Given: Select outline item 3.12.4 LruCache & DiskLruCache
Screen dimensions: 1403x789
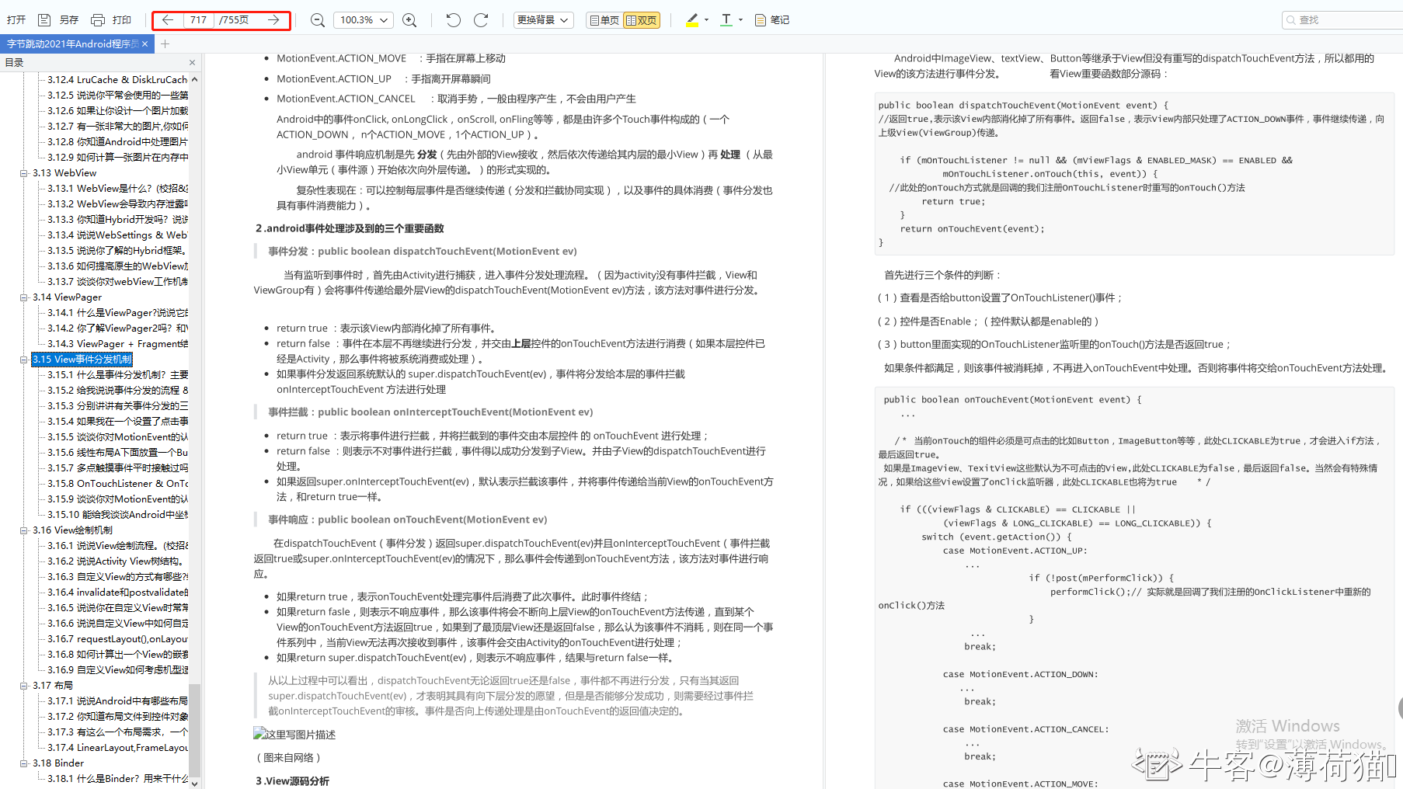Looking at the screenshot, I should click(117, 80).
